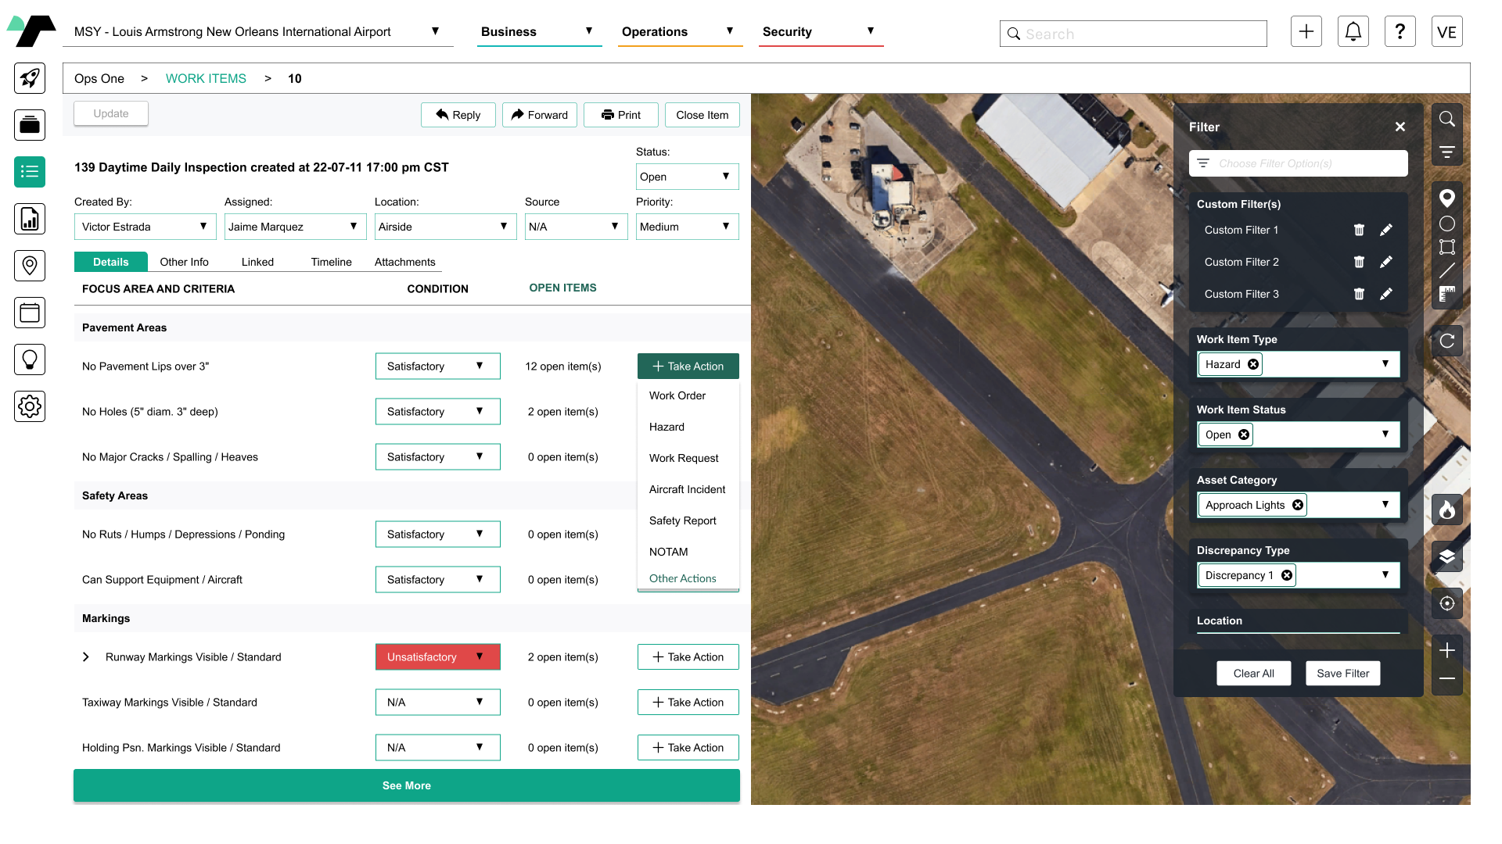Select the reports icon in left sidebar

(29, 219)
